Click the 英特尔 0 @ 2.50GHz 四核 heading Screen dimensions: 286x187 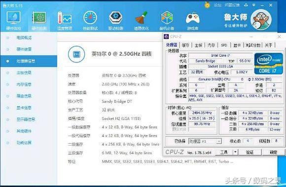(121, 54)
